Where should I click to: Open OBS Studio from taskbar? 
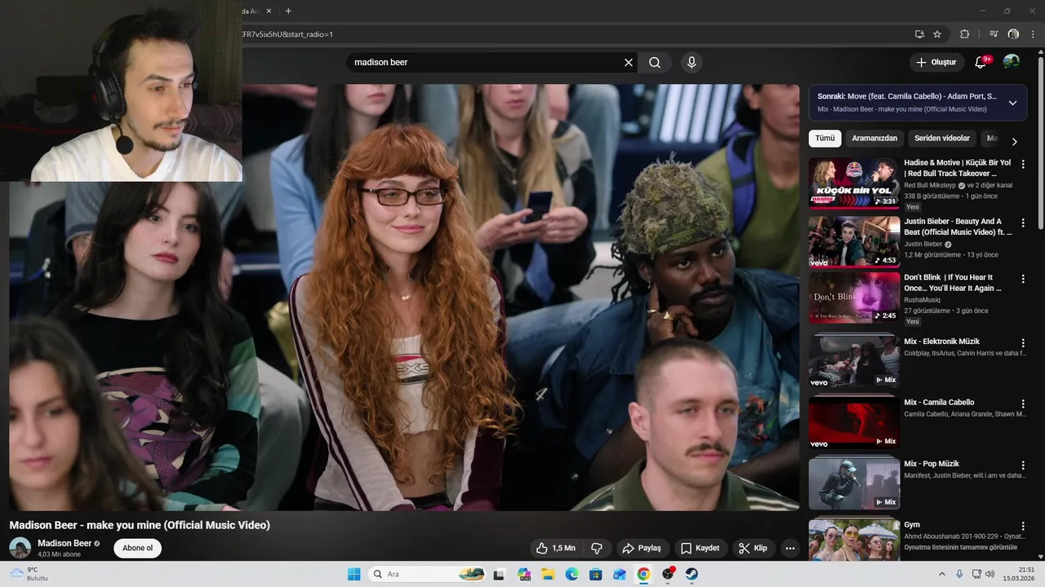click(x=668, y=574)
